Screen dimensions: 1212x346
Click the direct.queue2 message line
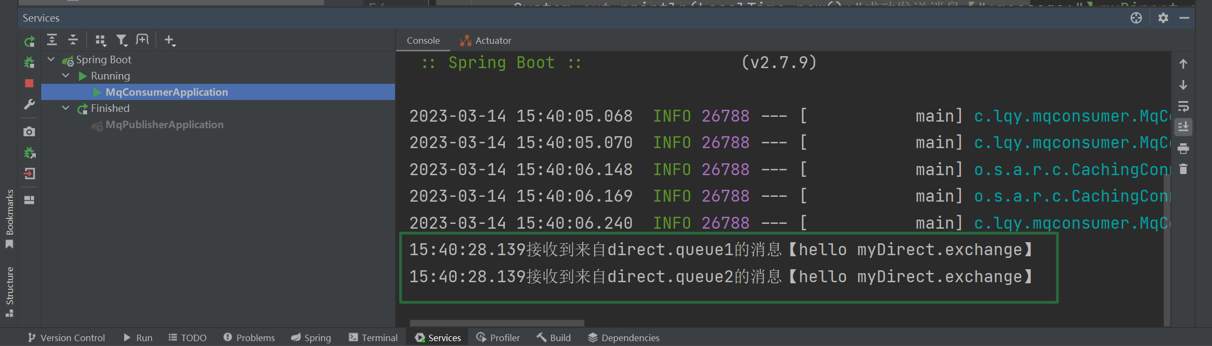(x=721, y=277)
